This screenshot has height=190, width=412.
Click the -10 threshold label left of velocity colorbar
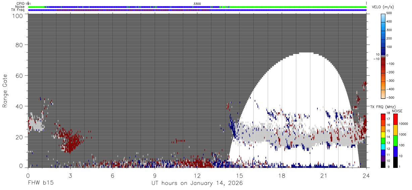pyautogui.click(x=377, y=59)
